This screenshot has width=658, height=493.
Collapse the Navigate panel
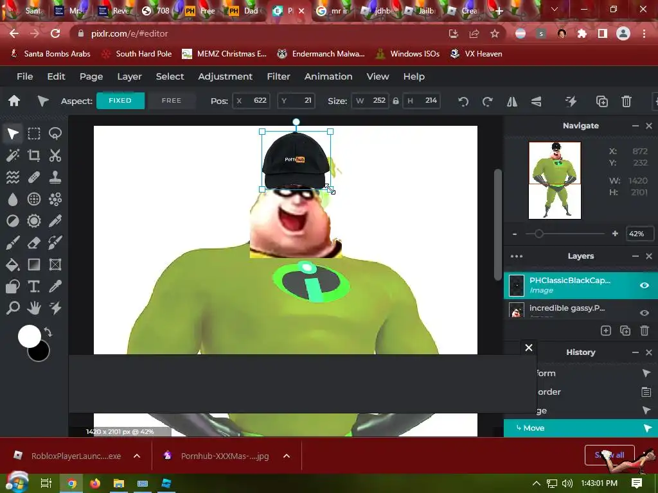click(636, 126)
